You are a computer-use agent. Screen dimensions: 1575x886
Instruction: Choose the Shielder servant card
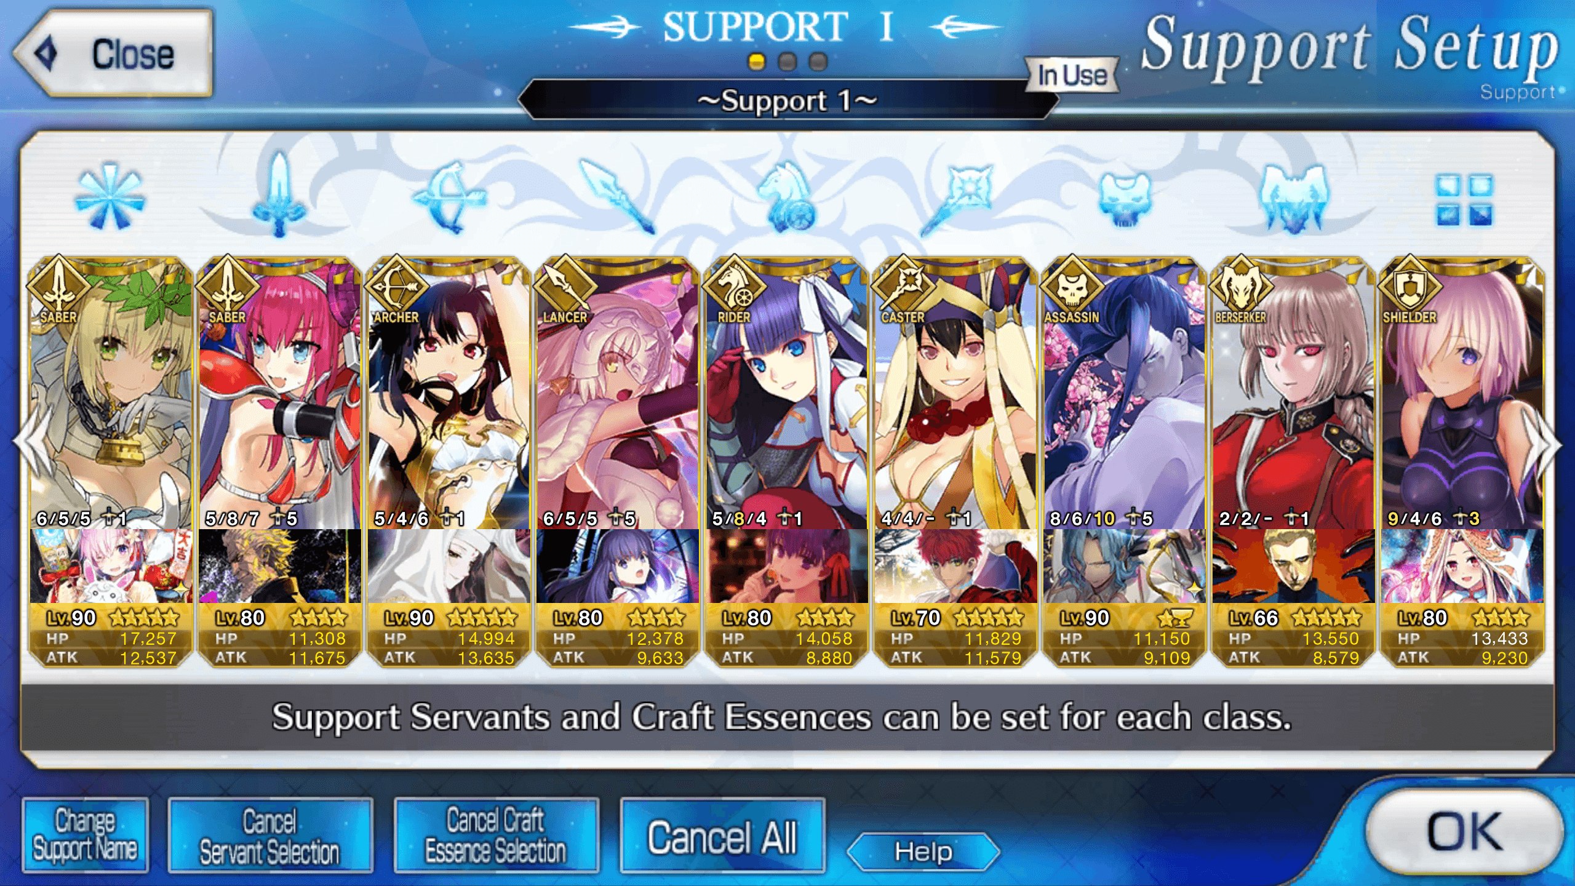tap(1462, 461)
